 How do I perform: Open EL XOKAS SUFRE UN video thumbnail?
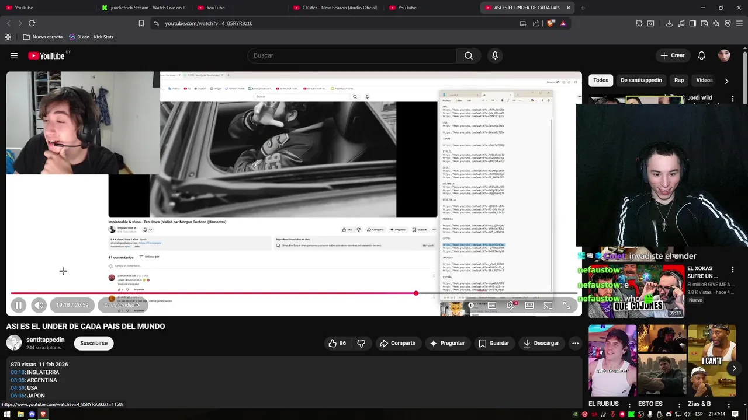(x=636, y=291)
